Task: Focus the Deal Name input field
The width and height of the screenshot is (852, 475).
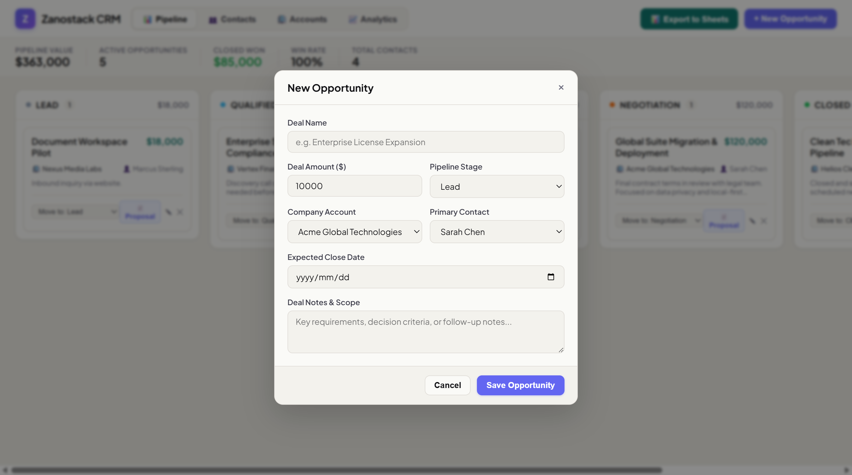Action: pos(426,142)
